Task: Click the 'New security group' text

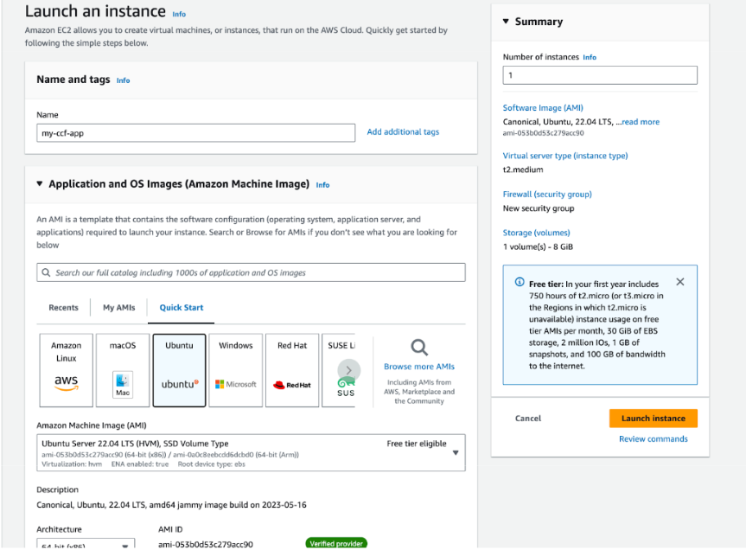Action: point(539,208)
